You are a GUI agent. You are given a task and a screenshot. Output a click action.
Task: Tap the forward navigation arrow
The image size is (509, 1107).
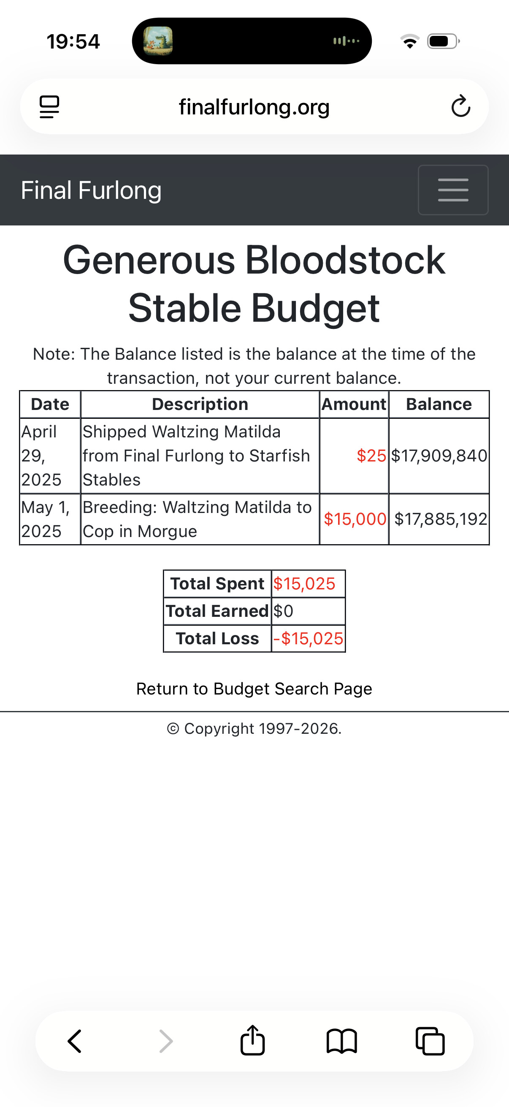(x=166, y=1042)
